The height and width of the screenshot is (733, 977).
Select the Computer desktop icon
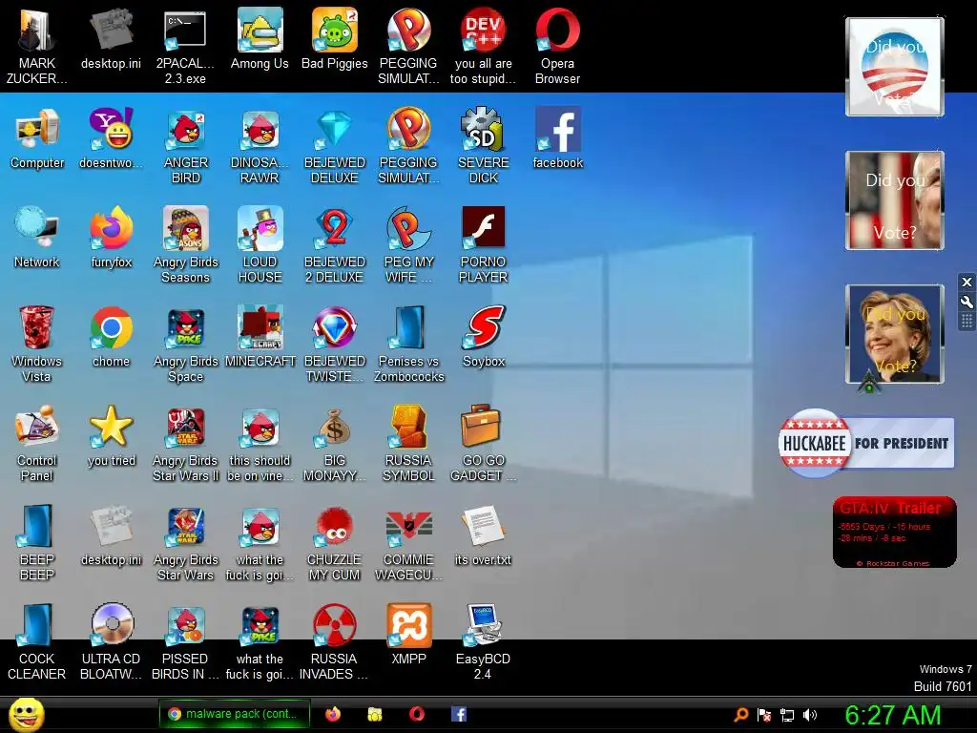[x=37, y=138]
